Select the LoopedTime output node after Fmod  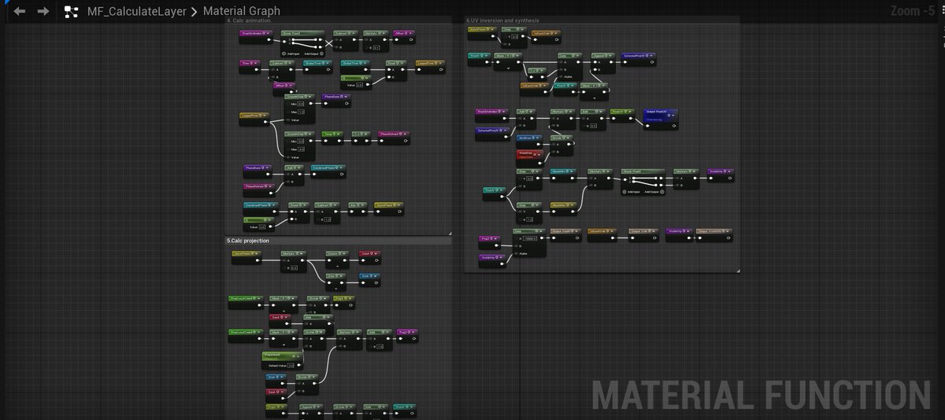430,66
